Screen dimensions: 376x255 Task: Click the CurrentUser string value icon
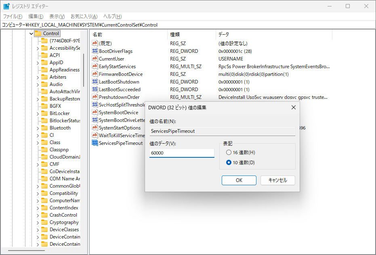click(x=95, y=59)
